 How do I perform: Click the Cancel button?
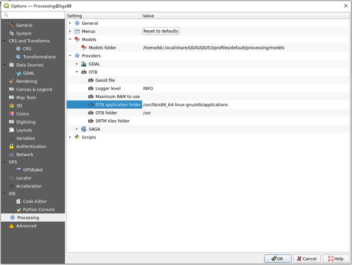(307, 259)
